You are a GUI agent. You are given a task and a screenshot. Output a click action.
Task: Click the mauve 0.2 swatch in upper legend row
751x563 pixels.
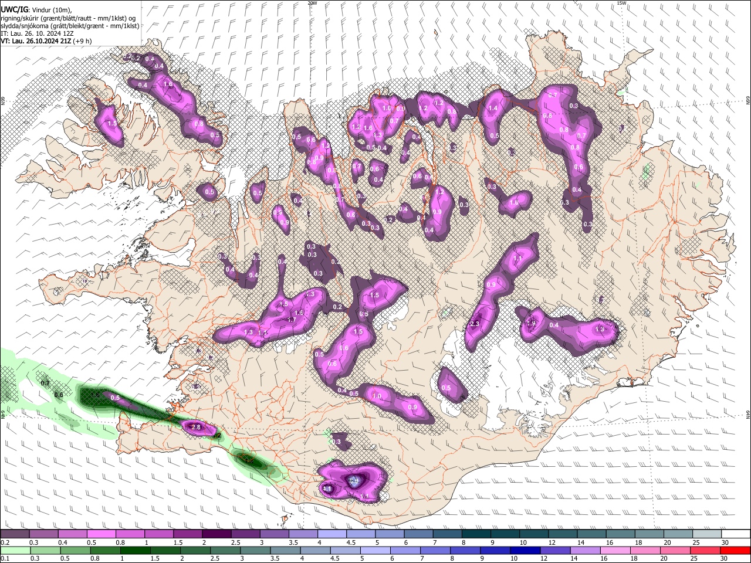pyautogui.click(x=15, y=534)
